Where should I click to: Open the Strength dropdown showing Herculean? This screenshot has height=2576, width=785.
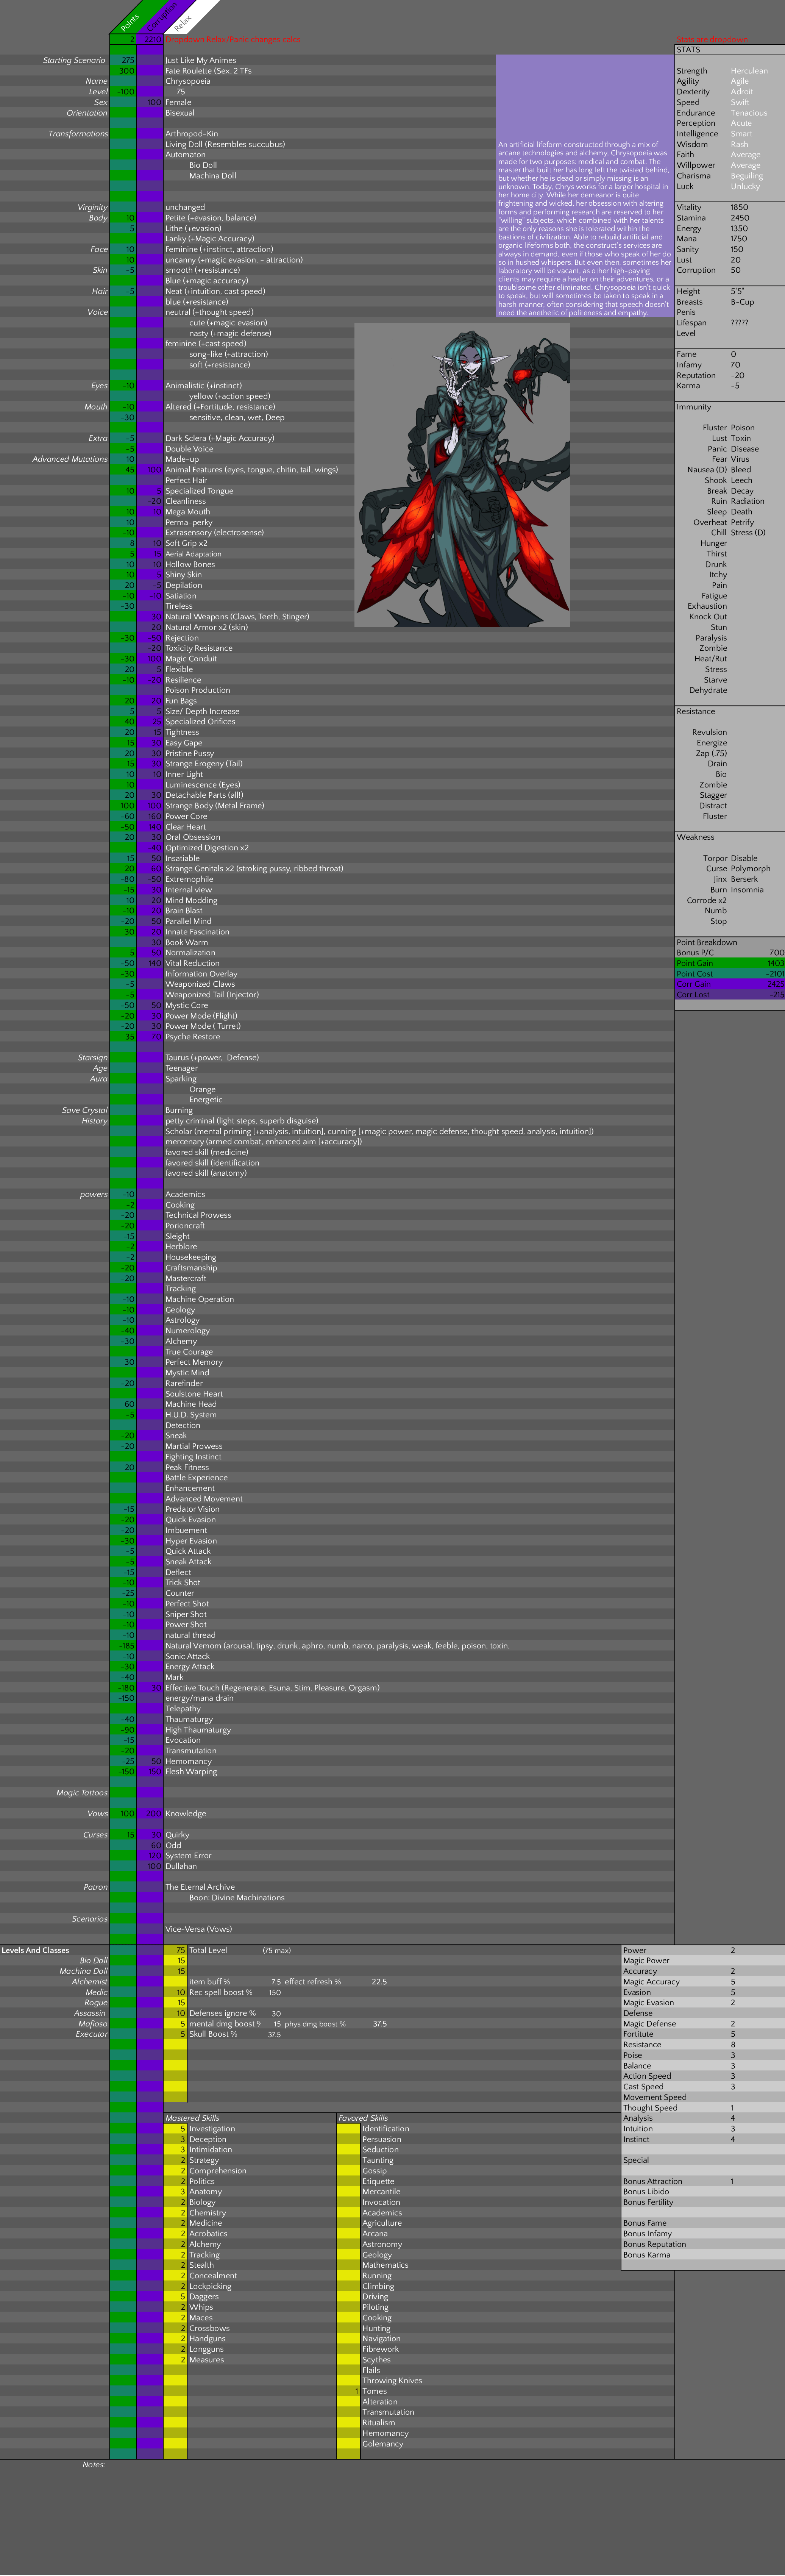click(x=749, y=71)
